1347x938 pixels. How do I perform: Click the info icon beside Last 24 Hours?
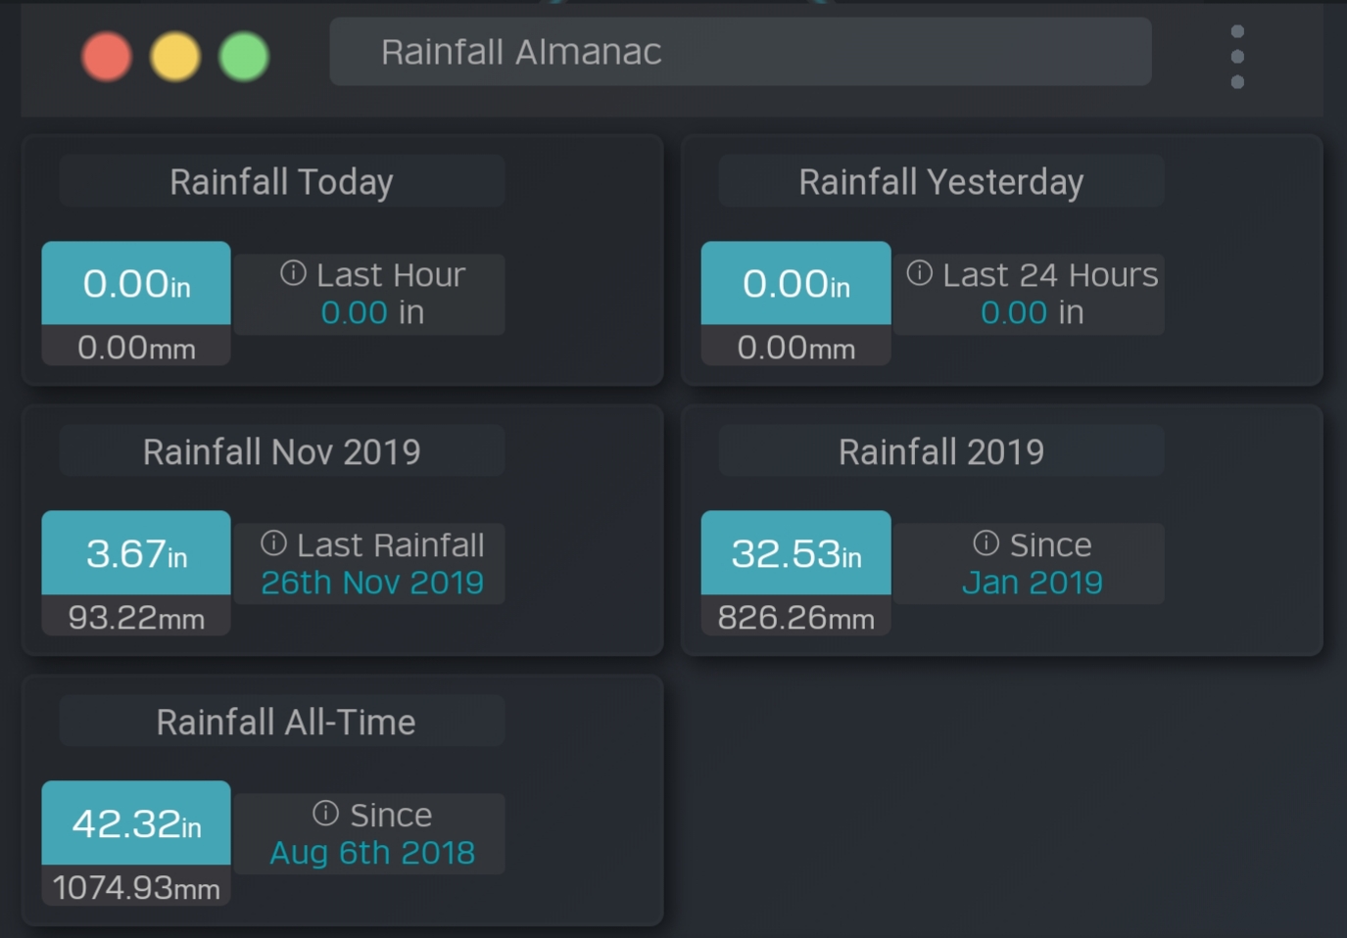[919, 273]
